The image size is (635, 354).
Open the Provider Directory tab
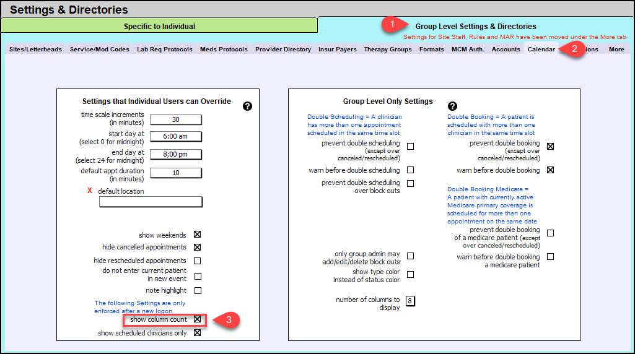pos(283,50)
